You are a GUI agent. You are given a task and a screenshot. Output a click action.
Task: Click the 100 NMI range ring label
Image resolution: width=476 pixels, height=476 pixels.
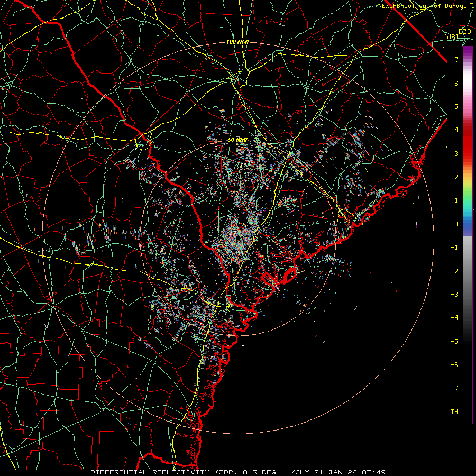coord(237,42)
